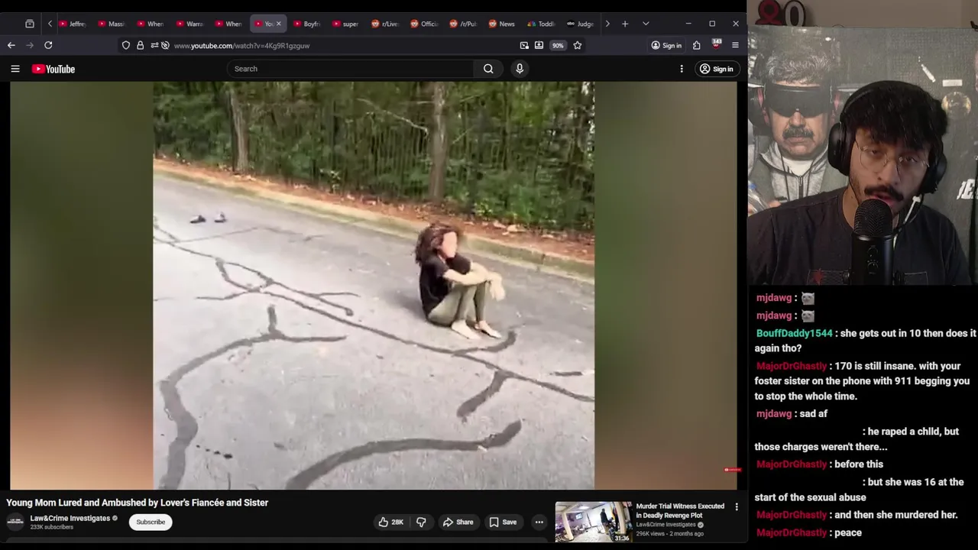
Task: Switch to the 'Toddl' browser tab
Action: 541,24
